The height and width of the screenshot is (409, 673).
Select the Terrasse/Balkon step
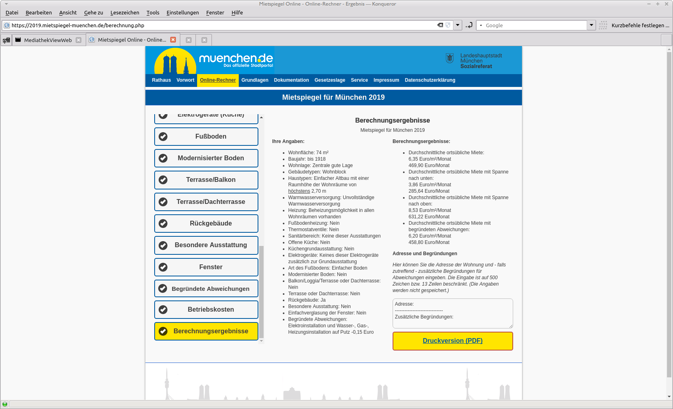pos(206,180)
